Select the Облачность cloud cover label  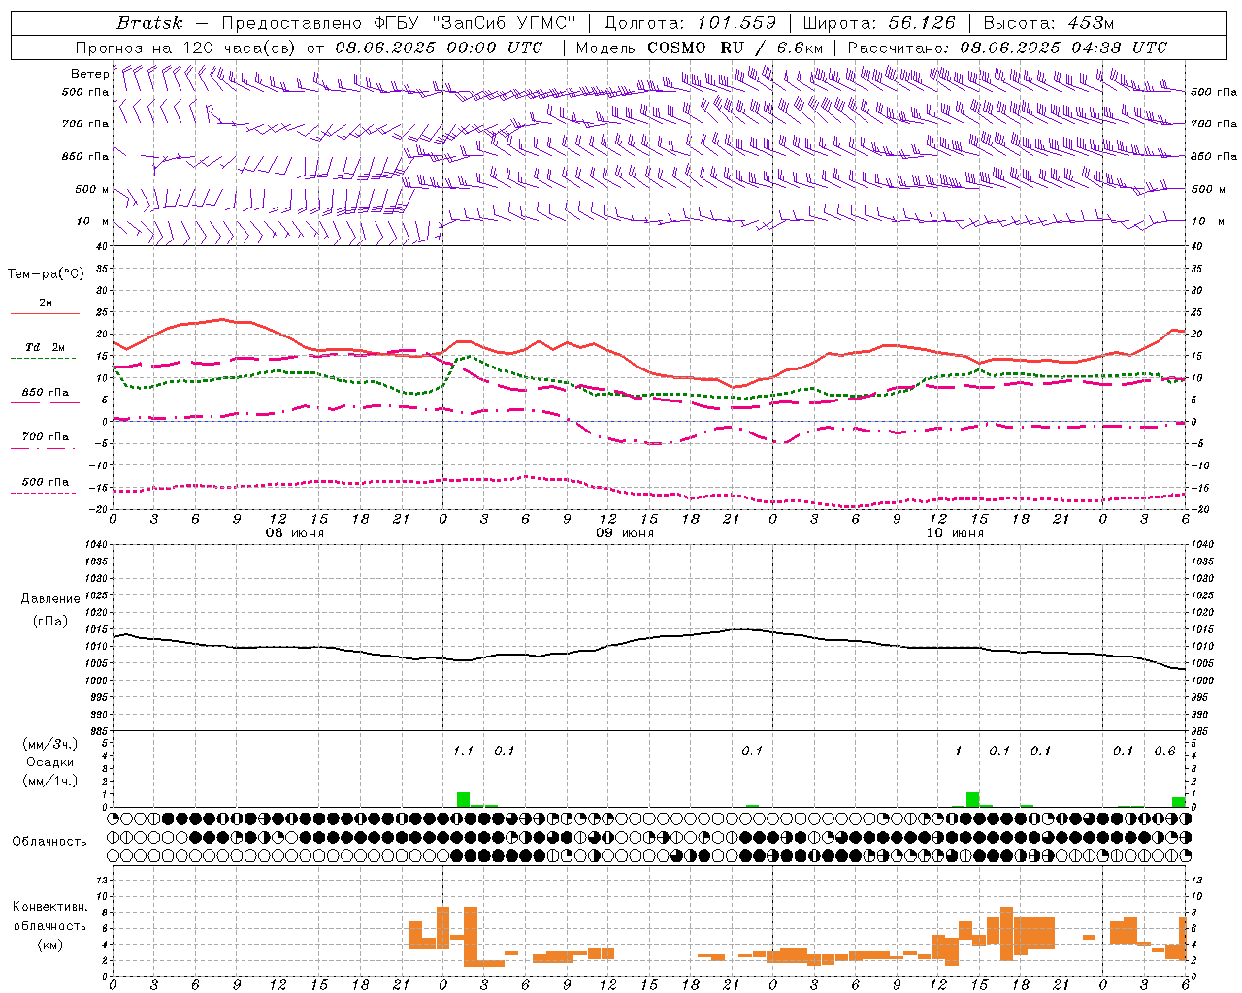tap(49, 841)
